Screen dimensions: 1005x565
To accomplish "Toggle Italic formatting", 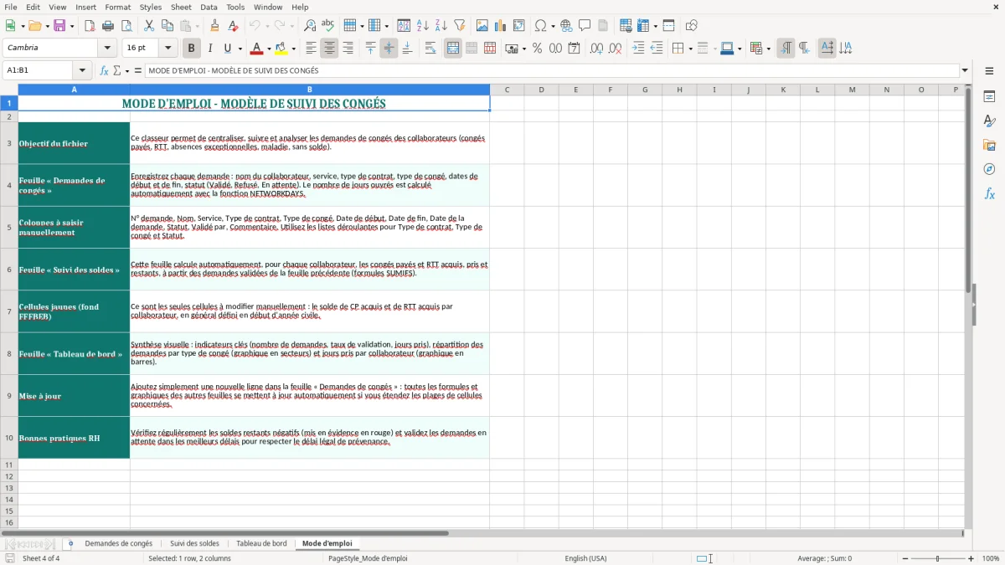I will point(209,49).
